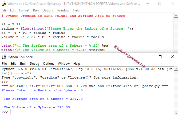178x115 pixels.
Task: Click the 'Volume = (4 / 3) * PI' line
Action: [53, 37]
